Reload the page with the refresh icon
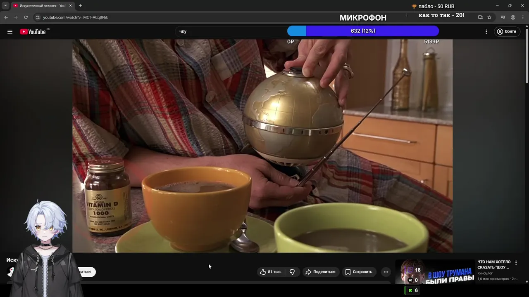Screen dimensions: 529x297 tap(26, 17)
